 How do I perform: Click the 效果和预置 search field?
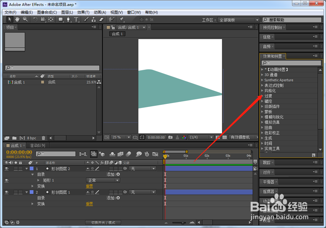tap(291, 63)
